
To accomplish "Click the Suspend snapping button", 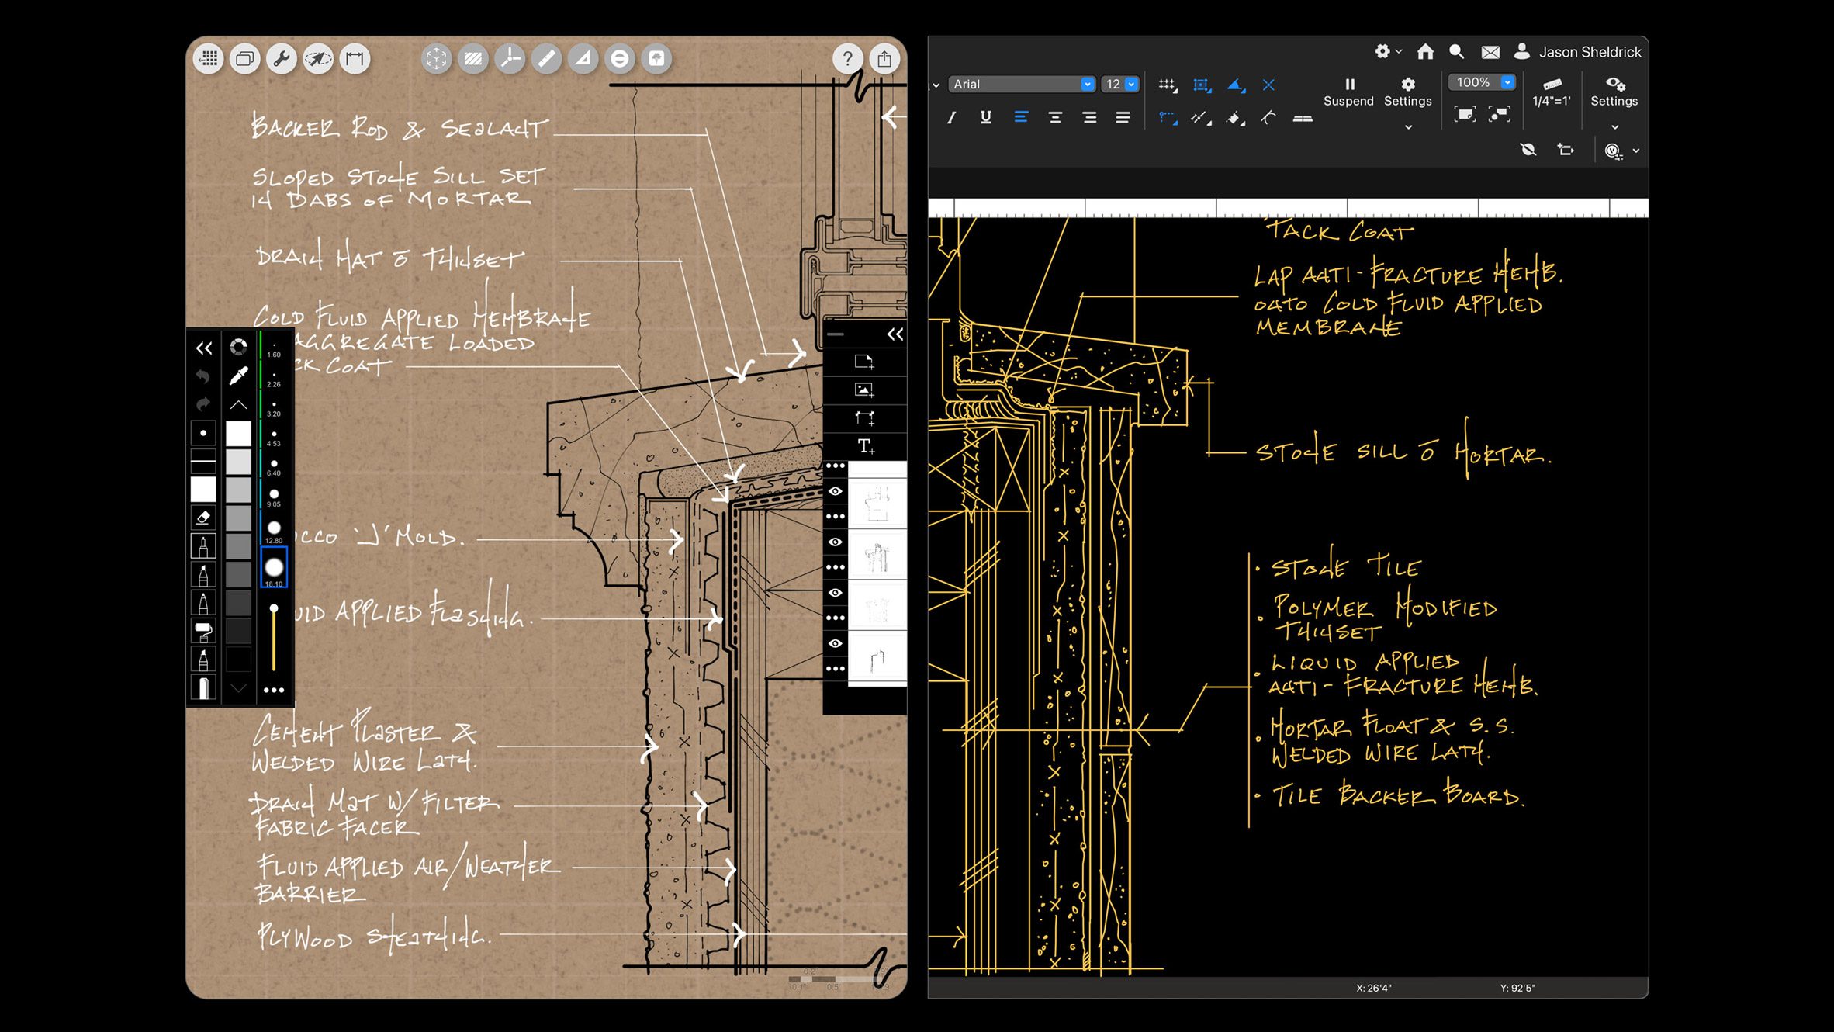I will pyautogui.click(x=1348, y=91).
